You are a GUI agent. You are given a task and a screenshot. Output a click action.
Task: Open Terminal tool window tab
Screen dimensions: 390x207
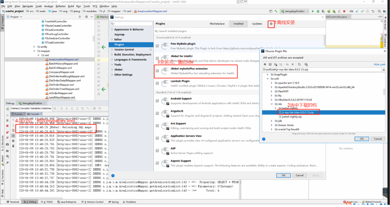coord(13,202)
